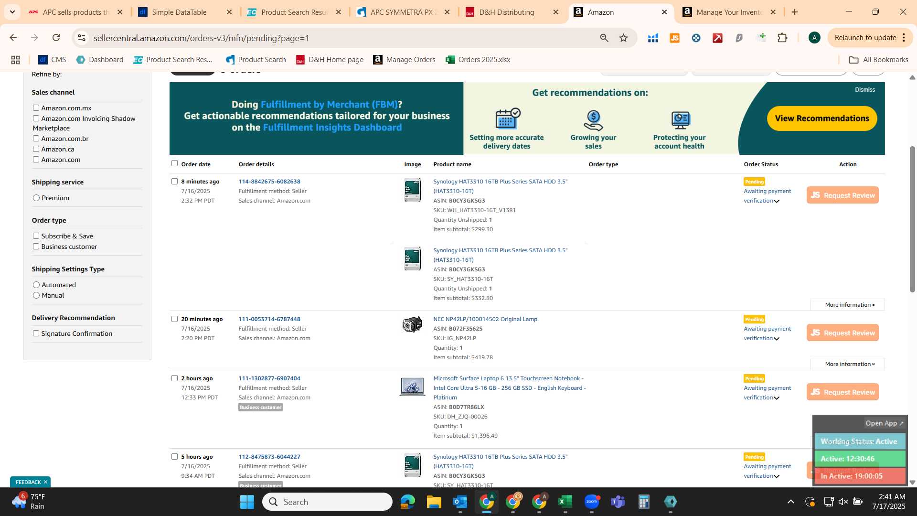Open the Chrome profile avatar A

tap(814, 38)
